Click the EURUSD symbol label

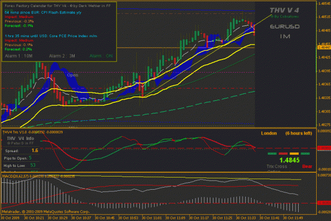[x=284, y=26]
